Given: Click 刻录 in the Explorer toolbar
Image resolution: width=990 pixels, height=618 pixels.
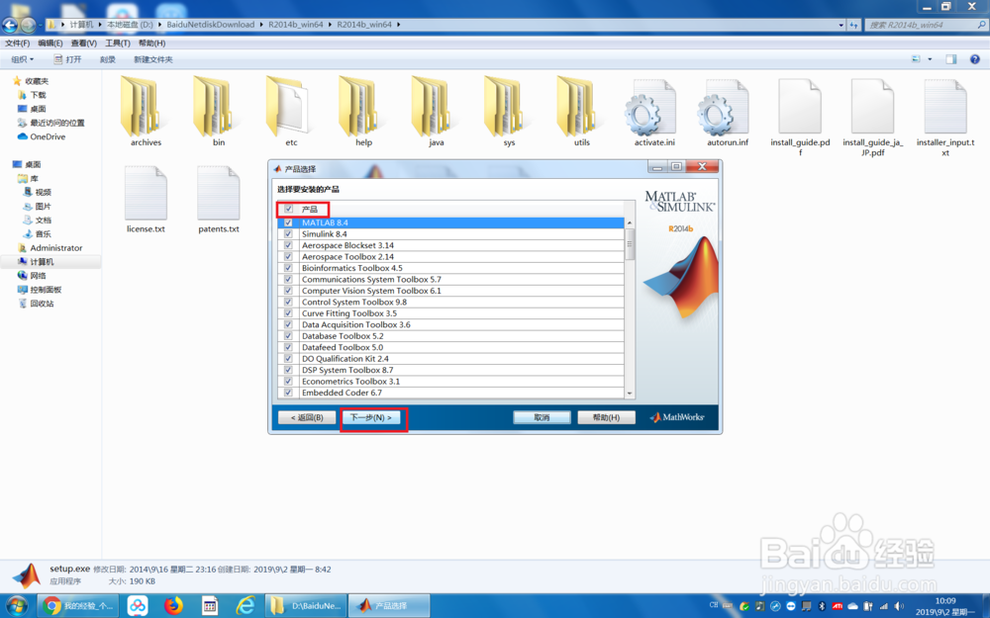Looking at the screenshot, I should 107,59.
